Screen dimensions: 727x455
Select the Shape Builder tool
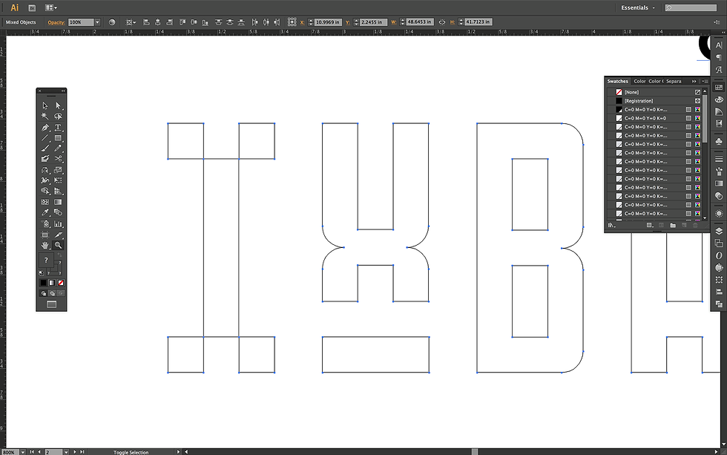tap(45, 191)
